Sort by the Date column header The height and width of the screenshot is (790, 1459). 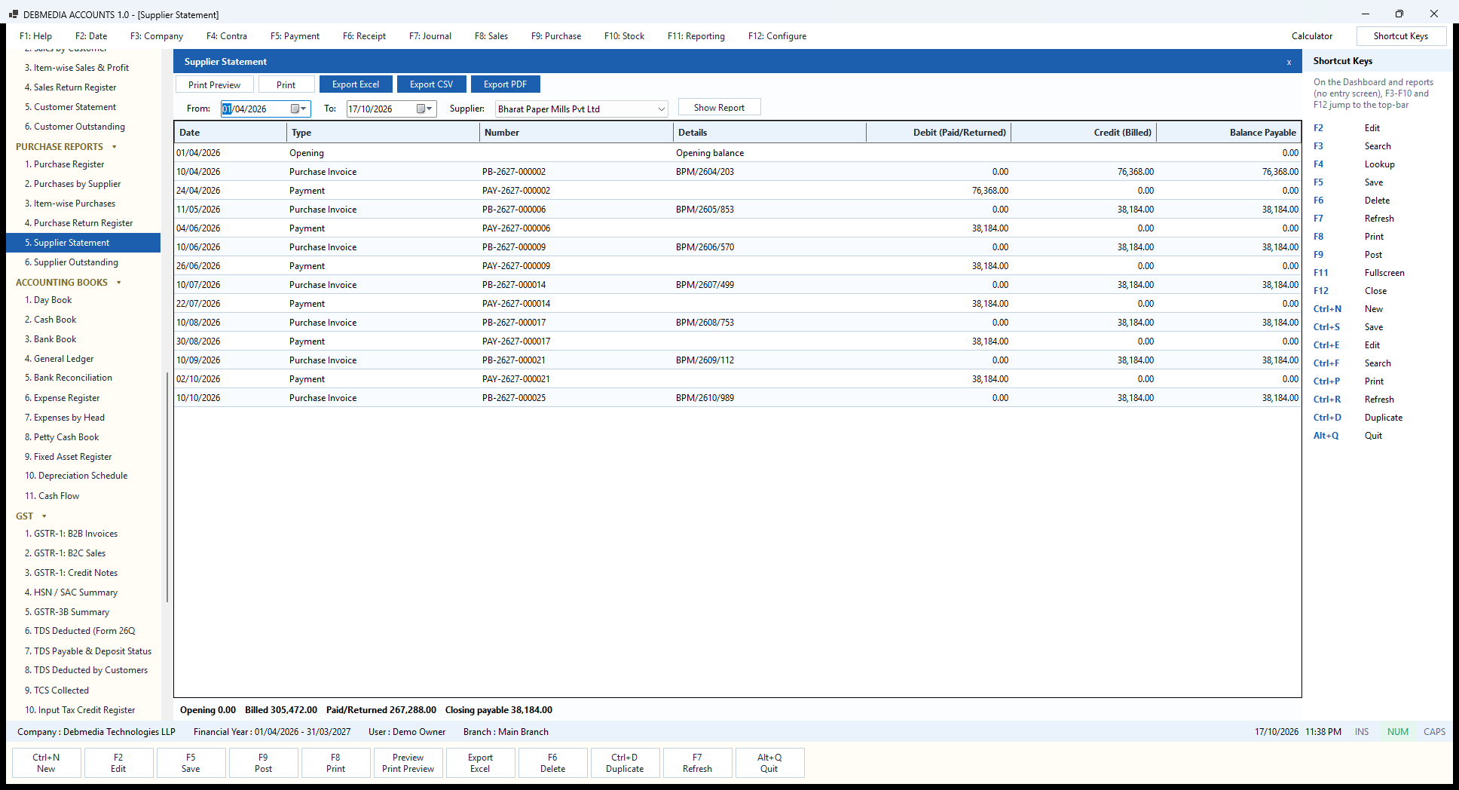click(x=231, y=133)
